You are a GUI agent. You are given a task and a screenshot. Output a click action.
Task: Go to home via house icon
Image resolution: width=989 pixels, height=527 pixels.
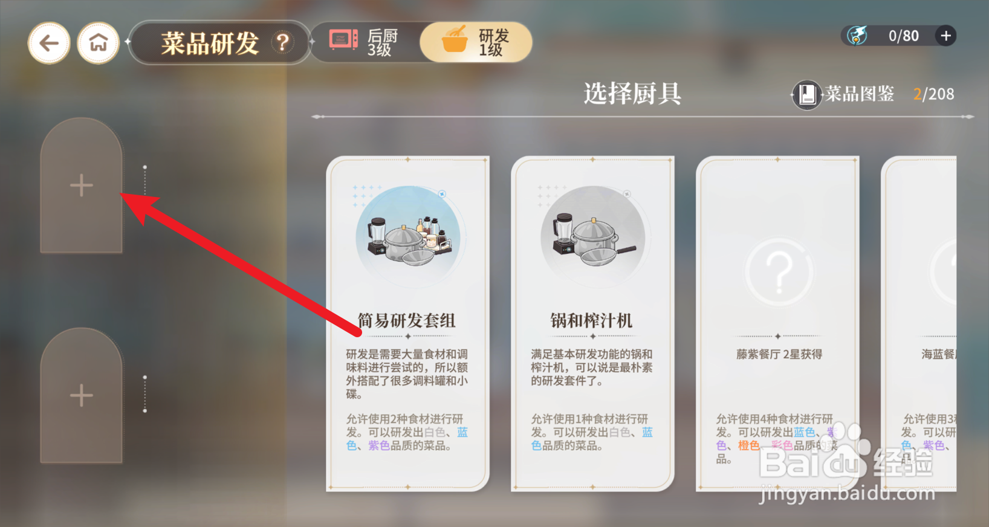click(99, 44)
